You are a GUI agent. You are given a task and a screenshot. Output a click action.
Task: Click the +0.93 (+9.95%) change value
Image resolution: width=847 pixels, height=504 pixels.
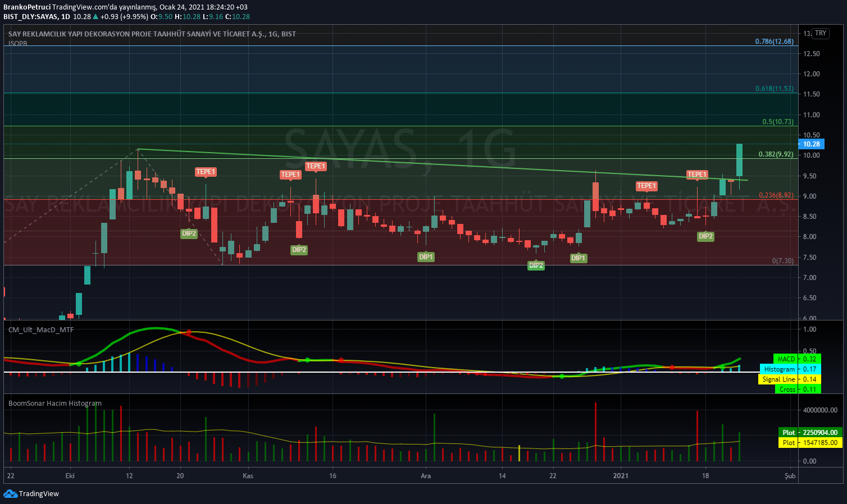click(x=125, y=17)
